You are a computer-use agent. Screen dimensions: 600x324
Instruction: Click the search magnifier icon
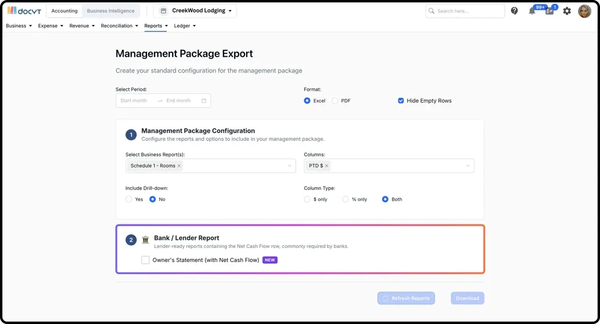click(431, 11)
